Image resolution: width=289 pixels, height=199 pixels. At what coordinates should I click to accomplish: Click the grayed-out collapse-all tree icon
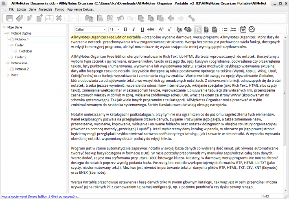click(x=79, y=18)
